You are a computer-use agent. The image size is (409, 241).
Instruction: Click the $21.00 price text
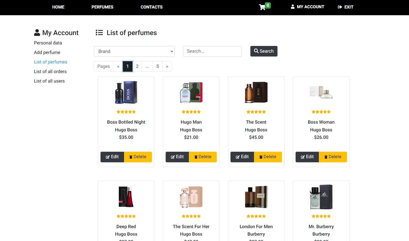[191, 137]
